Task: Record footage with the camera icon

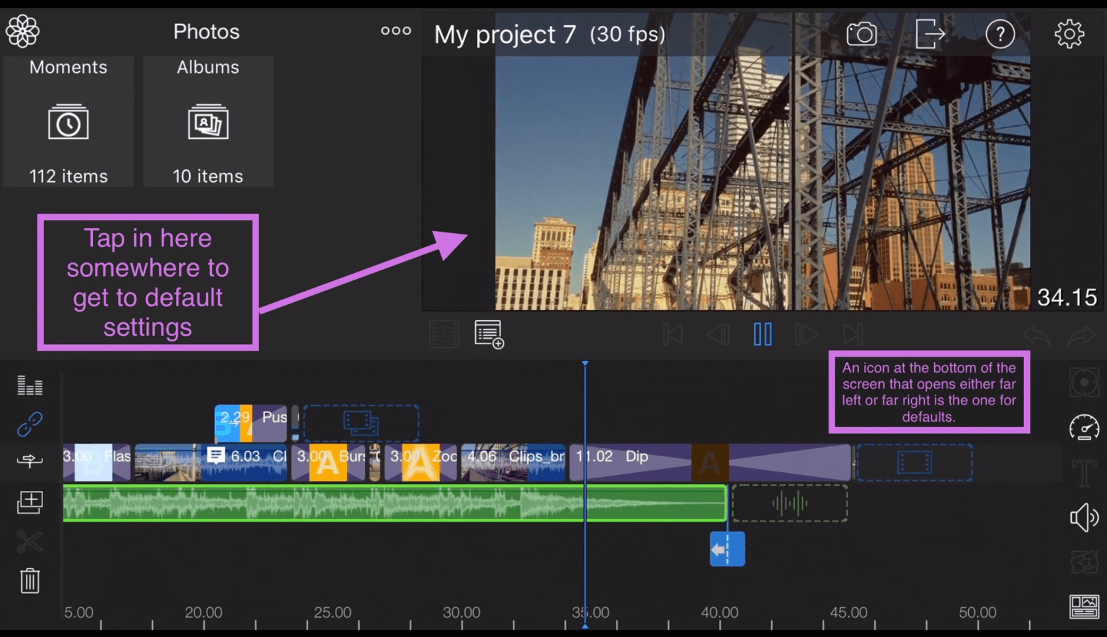Action: point(861,33)
